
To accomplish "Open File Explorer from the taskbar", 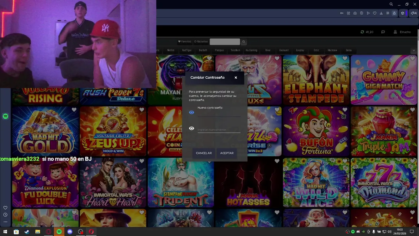I will [38, 232].
